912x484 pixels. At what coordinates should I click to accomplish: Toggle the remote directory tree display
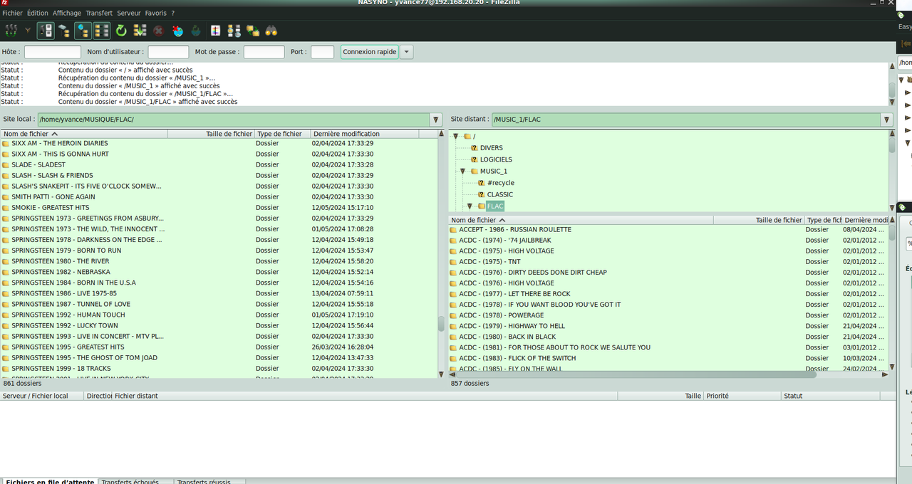pos(83,31)
